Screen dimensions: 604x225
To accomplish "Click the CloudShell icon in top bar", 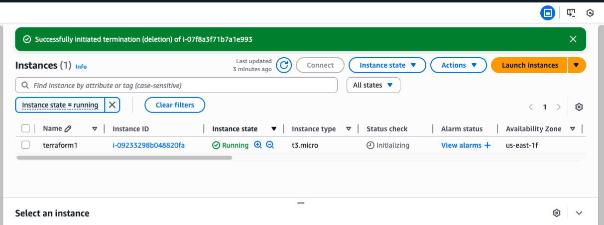I will [x=571, y=13].
